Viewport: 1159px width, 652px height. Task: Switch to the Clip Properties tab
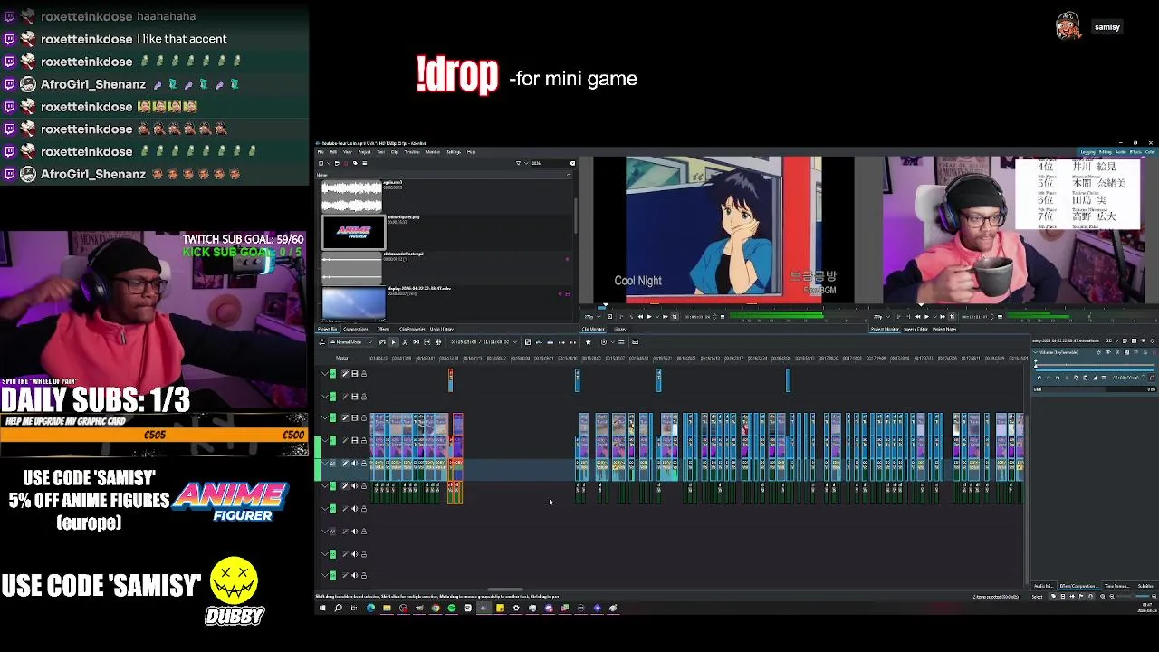coord(412,329)
